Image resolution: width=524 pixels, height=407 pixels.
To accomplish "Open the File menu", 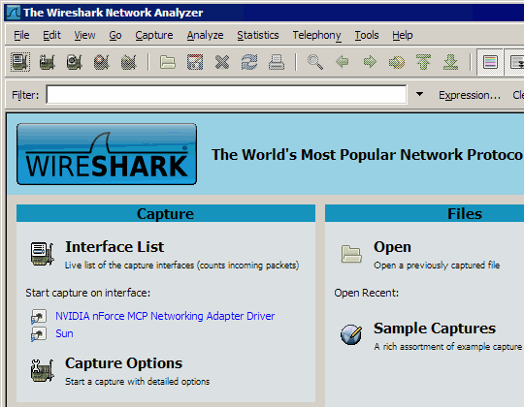I will 21,35.
